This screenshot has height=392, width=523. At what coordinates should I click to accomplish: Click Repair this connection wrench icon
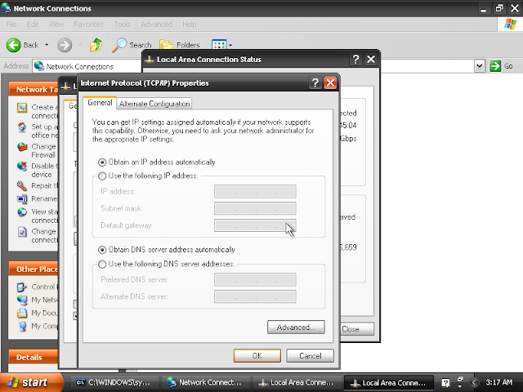click(22, 185)
